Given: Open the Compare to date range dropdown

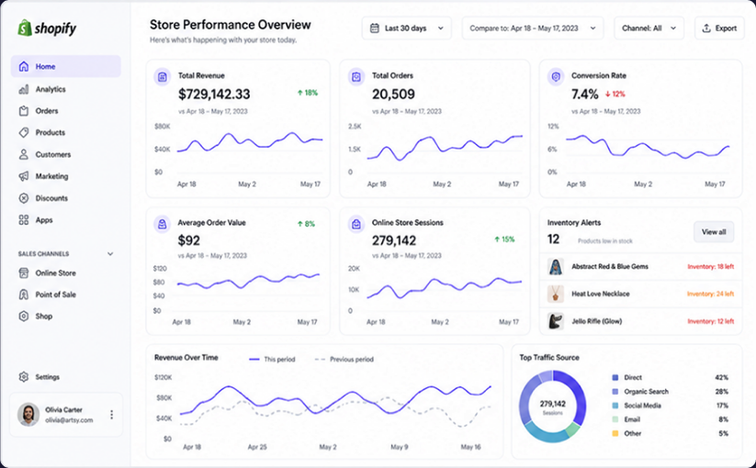Looking at the screenshot, I should point(533,28).
